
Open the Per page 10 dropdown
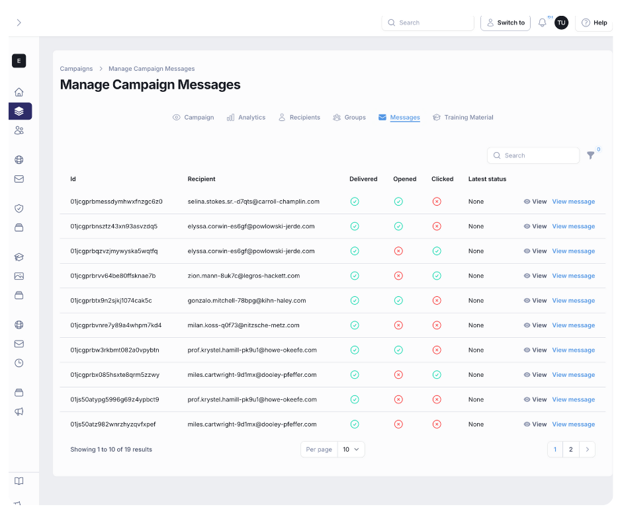point(351,450)
